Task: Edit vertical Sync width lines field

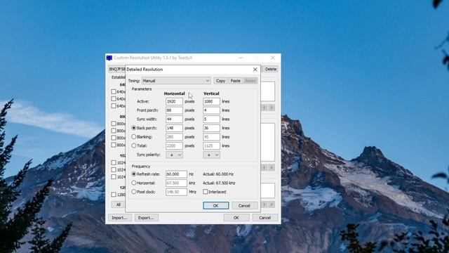Action: (211, 119)
